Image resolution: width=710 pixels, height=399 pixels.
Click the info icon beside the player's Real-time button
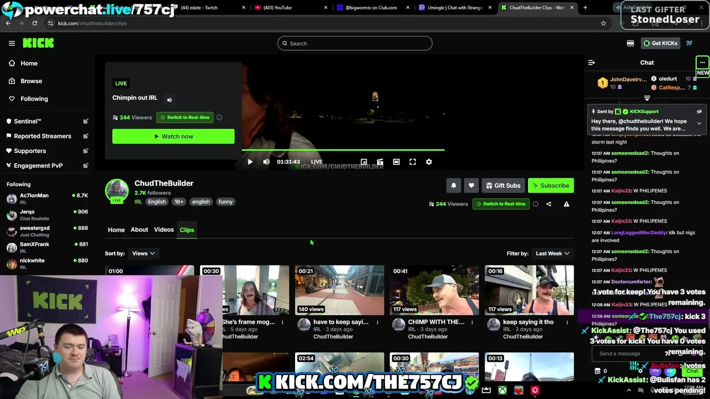(219, 117)
